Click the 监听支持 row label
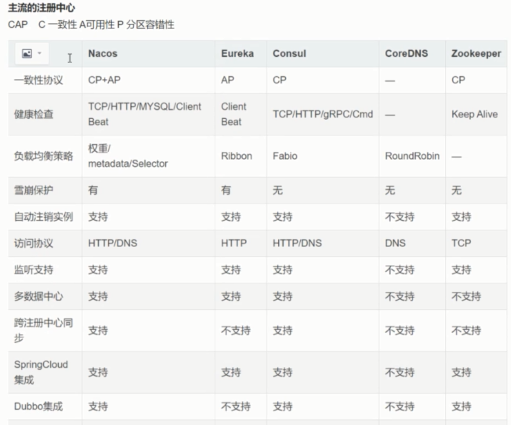The height and width of the screenshot is (425, 511). point(33,270)
